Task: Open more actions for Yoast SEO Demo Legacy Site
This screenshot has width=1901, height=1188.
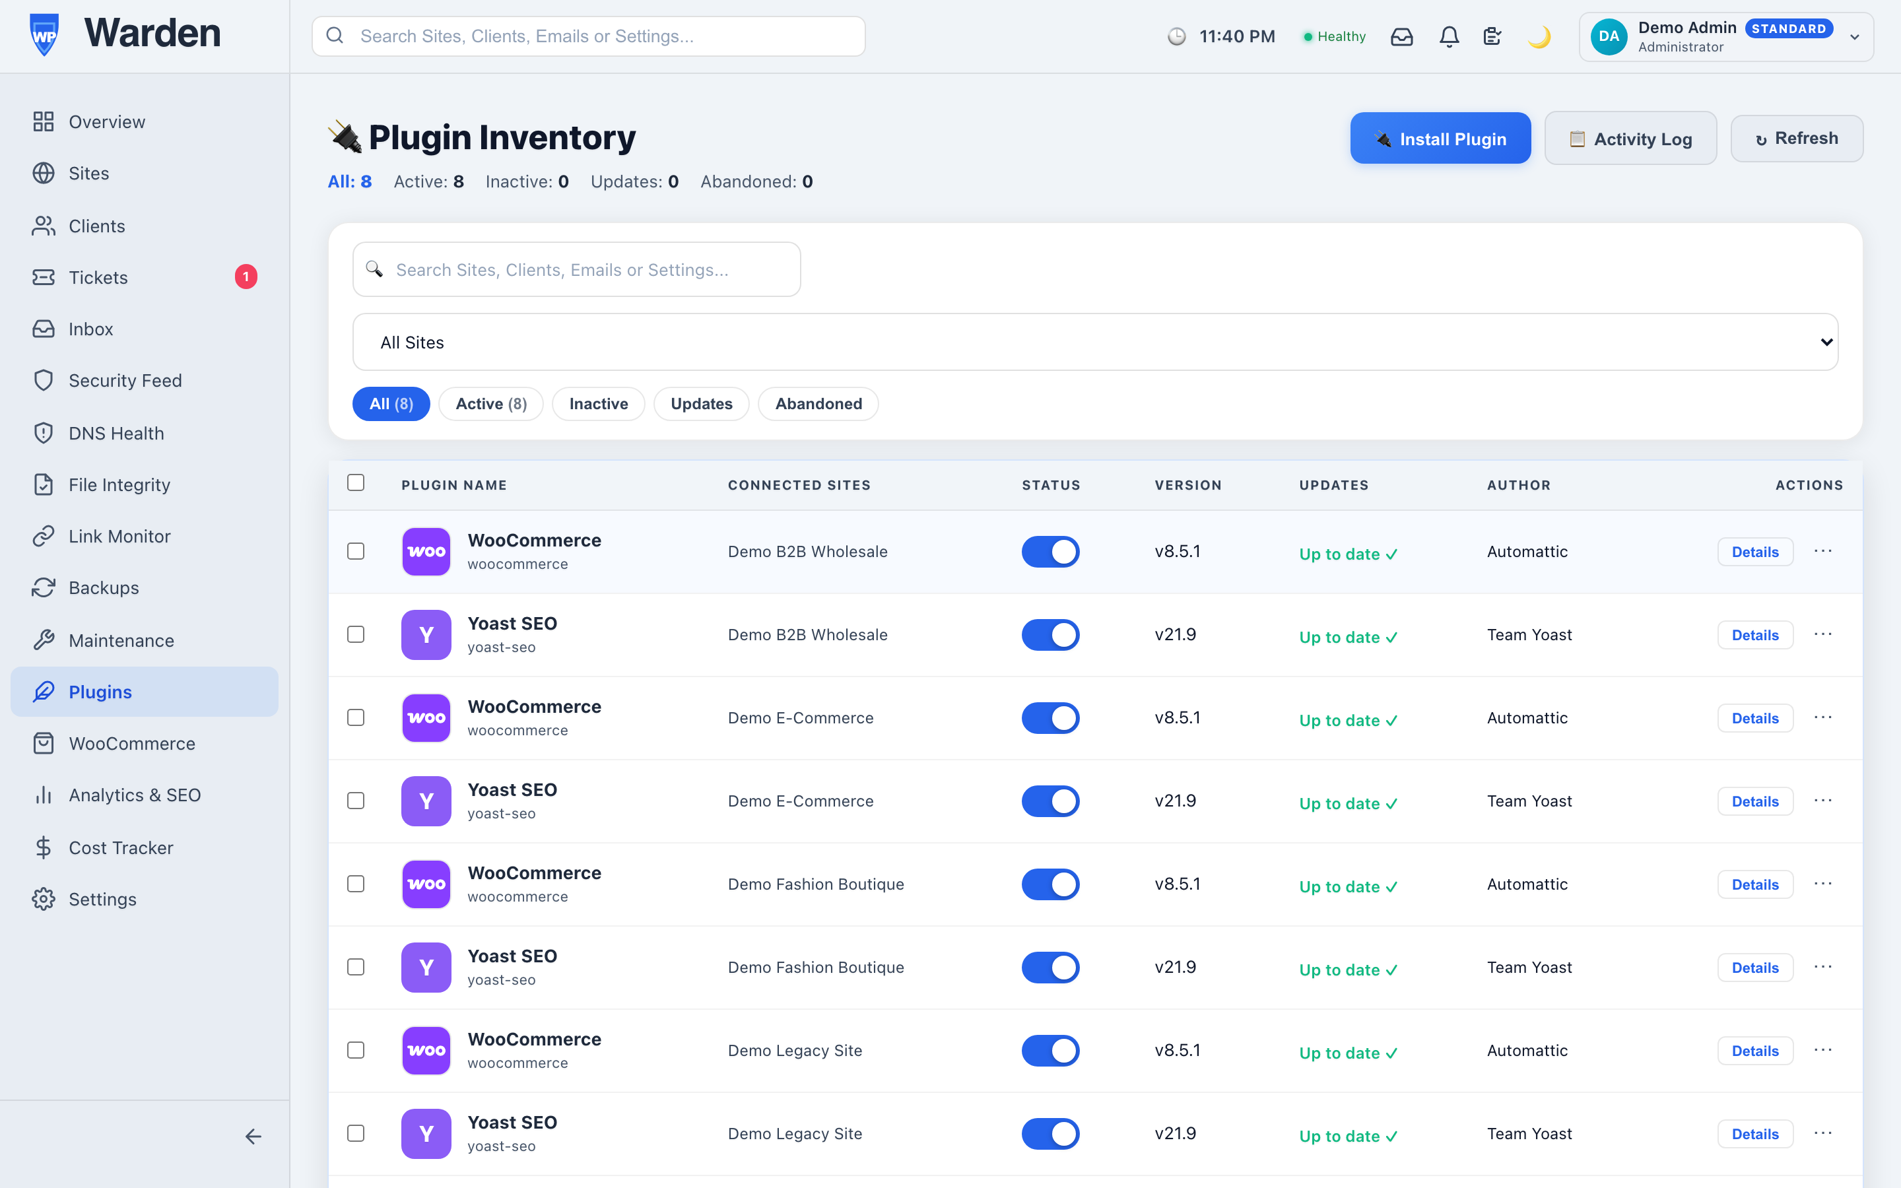Action: 1823,1134
